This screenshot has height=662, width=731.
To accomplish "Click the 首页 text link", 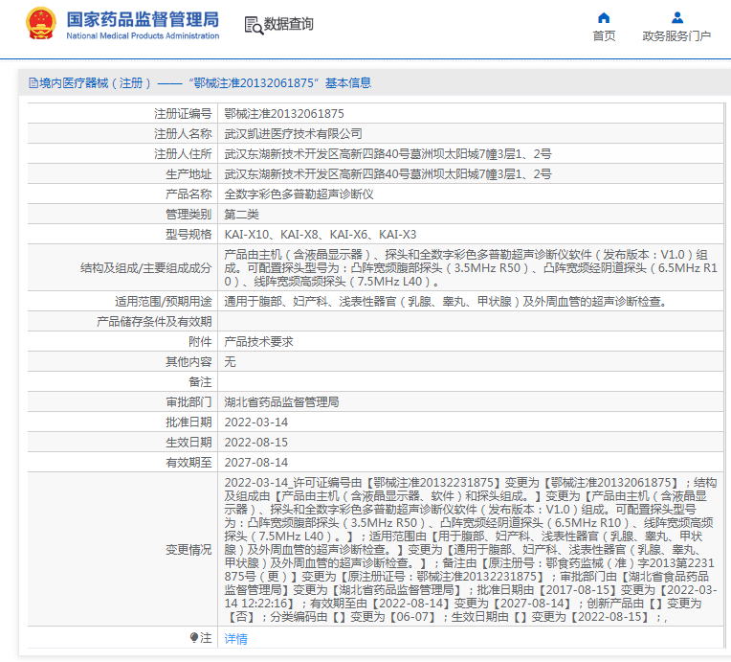I will [x=604, y=35].
